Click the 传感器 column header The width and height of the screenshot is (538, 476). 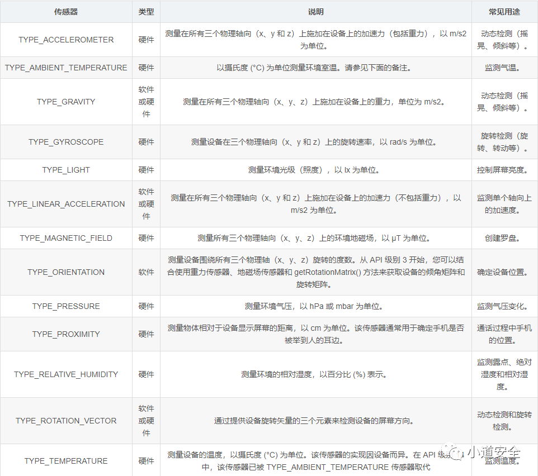[x=66, y=12]
